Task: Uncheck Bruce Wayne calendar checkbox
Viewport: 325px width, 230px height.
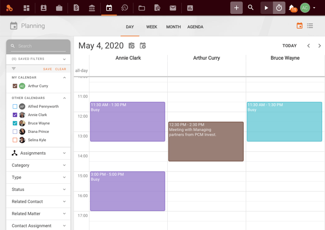Action: (x=15, y=123)
